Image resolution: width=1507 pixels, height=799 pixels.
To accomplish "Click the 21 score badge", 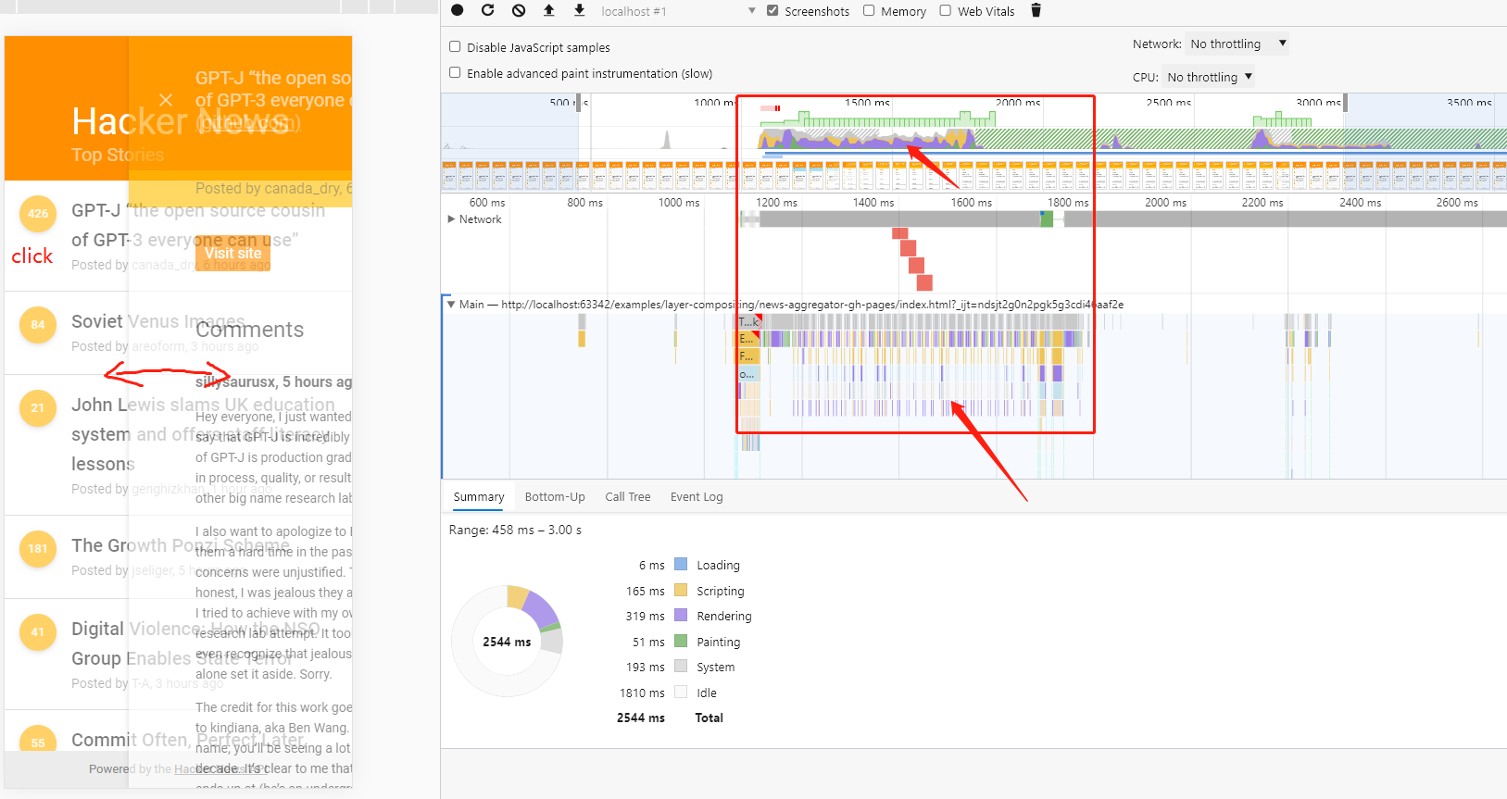I will (38, 408).
